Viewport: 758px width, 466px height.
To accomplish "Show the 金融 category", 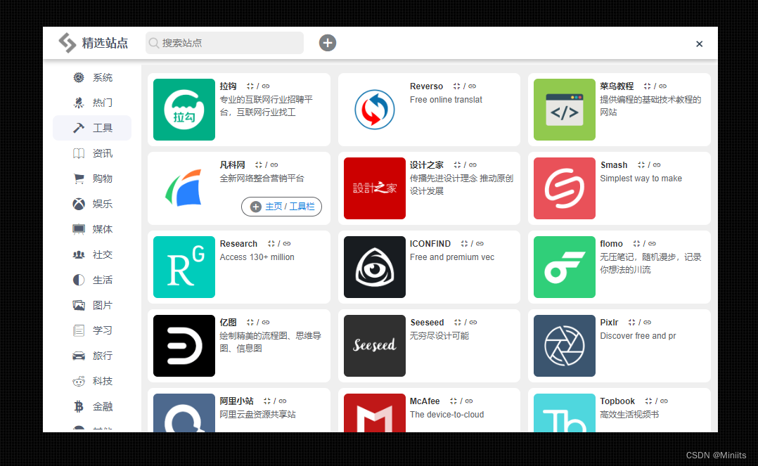I will tap(92, 406).
